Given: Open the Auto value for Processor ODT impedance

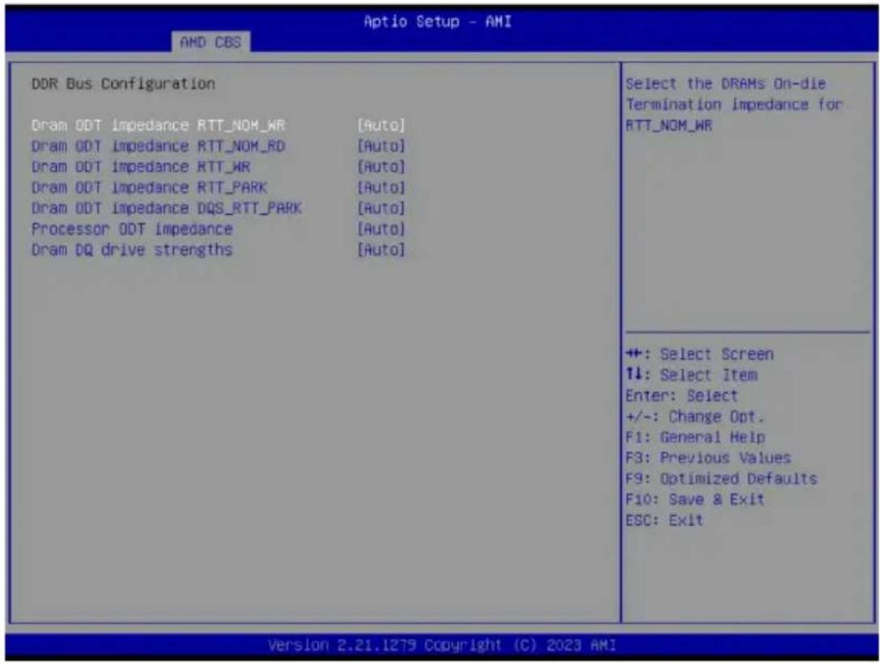Looking at the screenshot, I should [381, 229].
